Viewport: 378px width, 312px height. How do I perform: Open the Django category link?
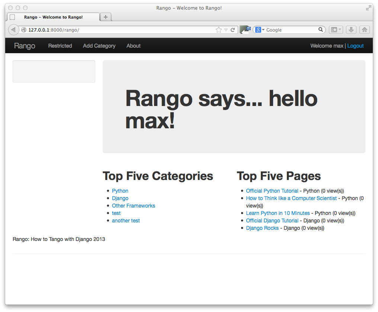point(120,198)
